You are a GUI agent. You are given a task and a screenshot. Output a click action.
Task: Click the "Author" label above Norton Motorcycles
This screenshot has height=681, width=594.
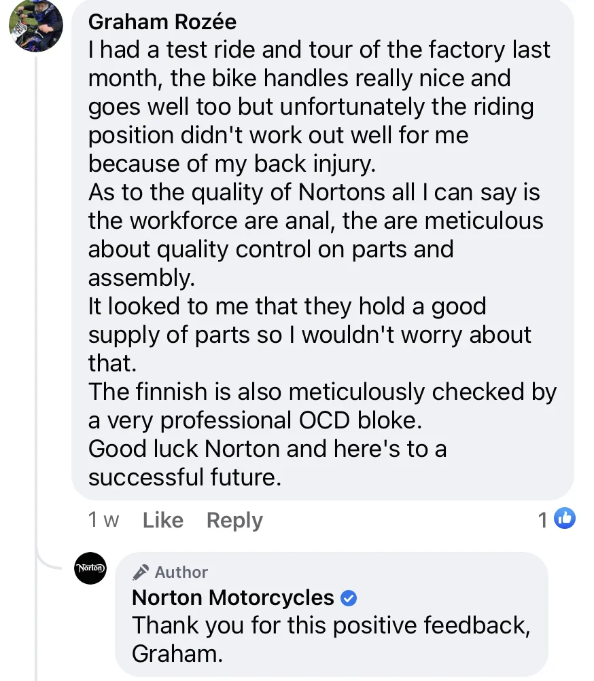181,572
